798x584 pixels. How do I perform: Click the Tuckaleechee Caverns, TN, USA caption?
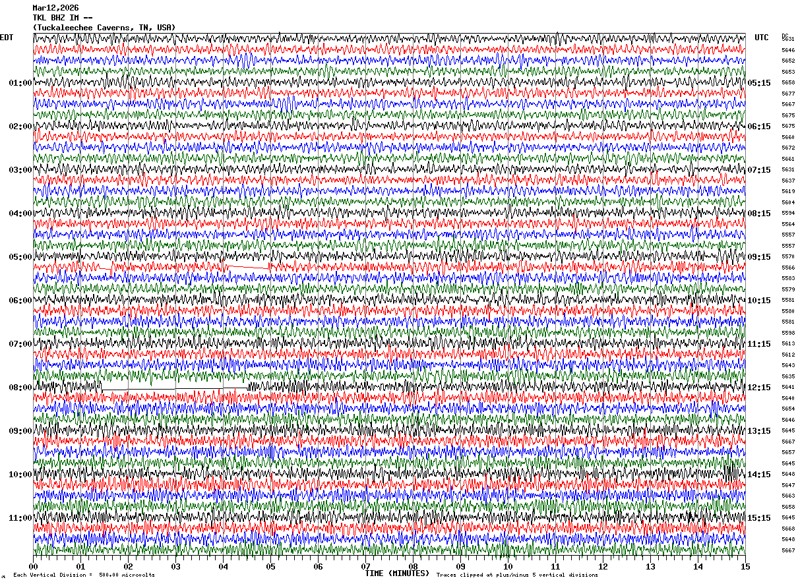point(104,28)
